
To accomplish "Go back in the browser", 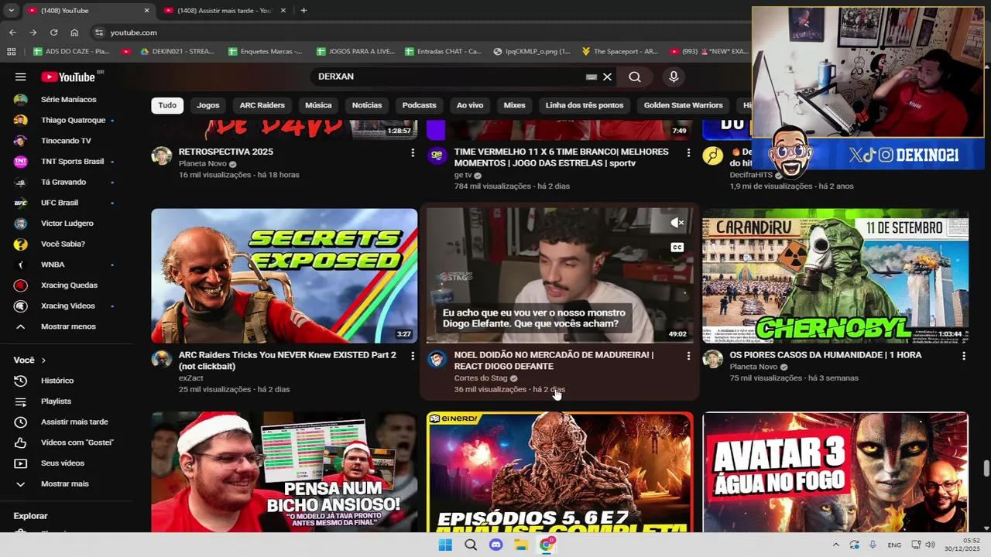I will 12,32.
